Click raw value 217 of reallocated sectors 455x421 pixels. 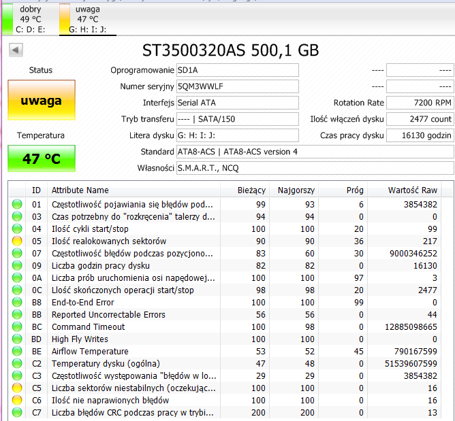pyautogui.click(x=430, y=241)
